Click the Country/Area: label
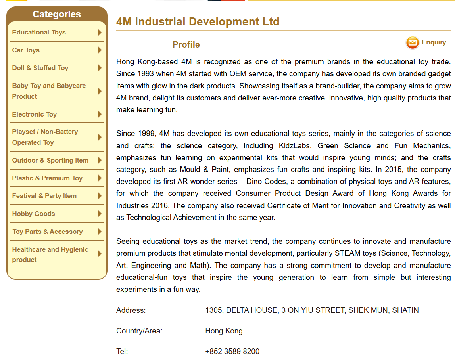455x354 pixels. [139, 331]
